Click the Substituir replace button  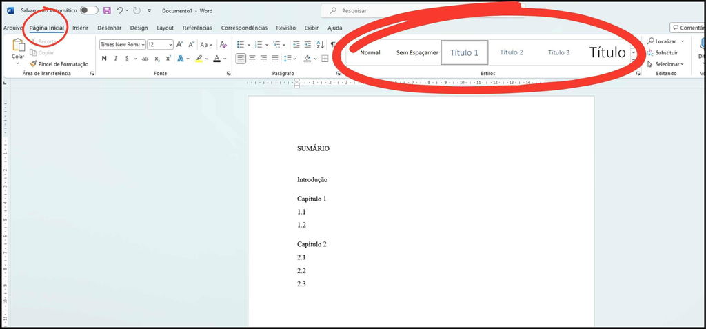663,52
